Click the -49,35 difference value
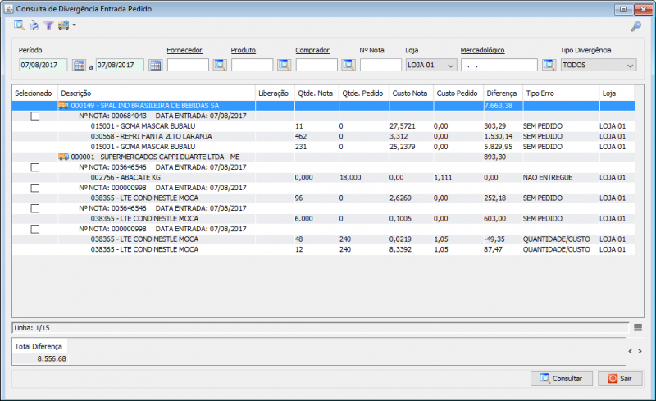The width and height of the screenshot is (656, 401). pyautogui.click(x=494, y=239)
